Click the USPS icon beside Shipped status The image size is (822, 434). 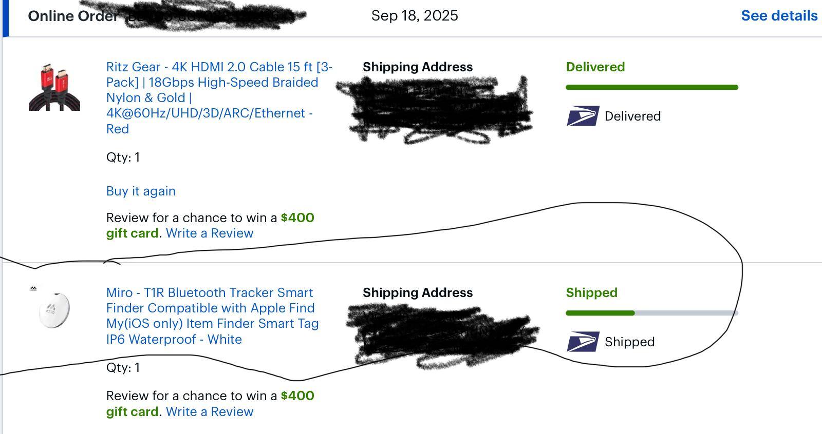[x=583, y=342]
